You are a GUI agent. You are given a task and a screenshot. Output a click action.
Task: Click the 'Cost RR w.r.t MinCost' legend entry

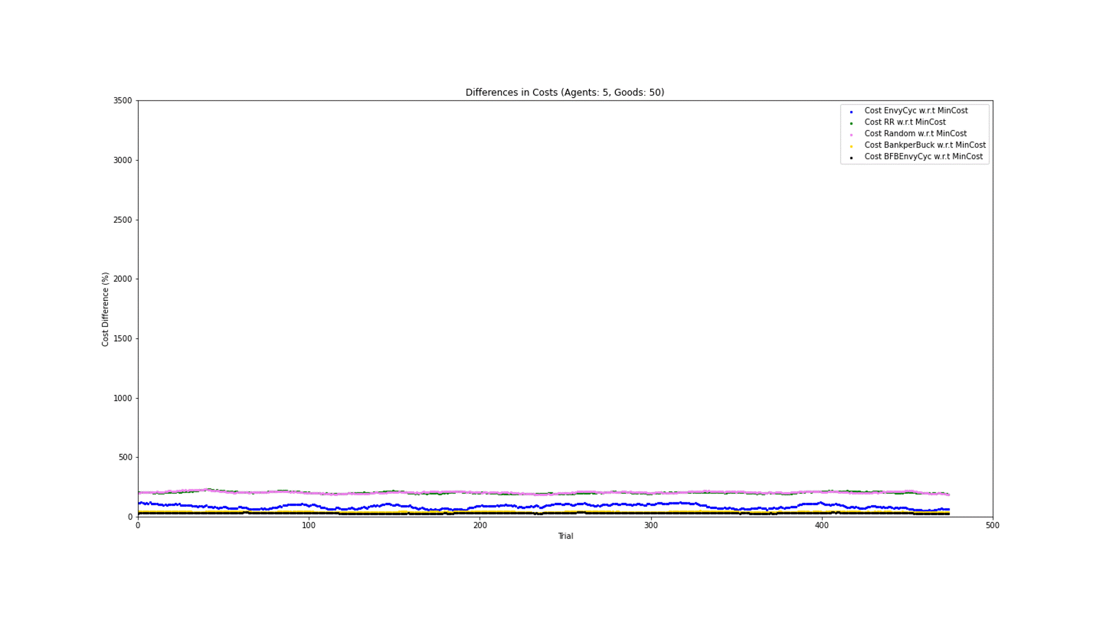905,122
